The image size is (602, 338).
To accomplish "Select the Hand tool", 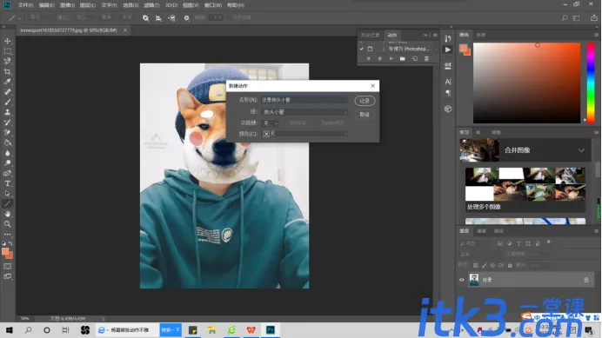I will coord(8,214).
